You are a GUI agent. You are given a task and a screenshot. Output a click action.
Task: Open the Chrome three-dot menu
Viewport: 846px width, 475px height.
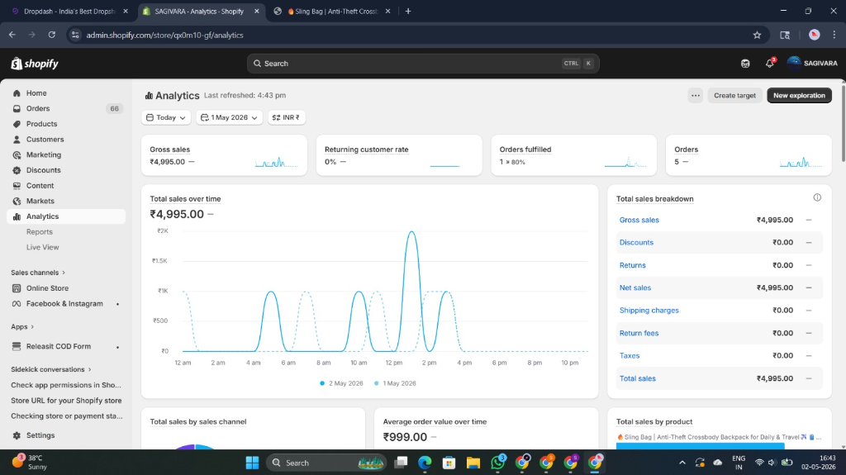pyautogui.click(x=834, y=35)
